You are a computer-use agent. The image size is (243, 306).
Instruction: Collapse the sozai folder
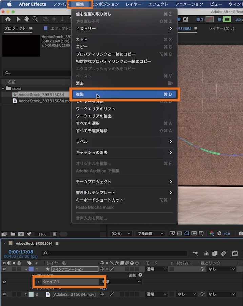(3, 88)
